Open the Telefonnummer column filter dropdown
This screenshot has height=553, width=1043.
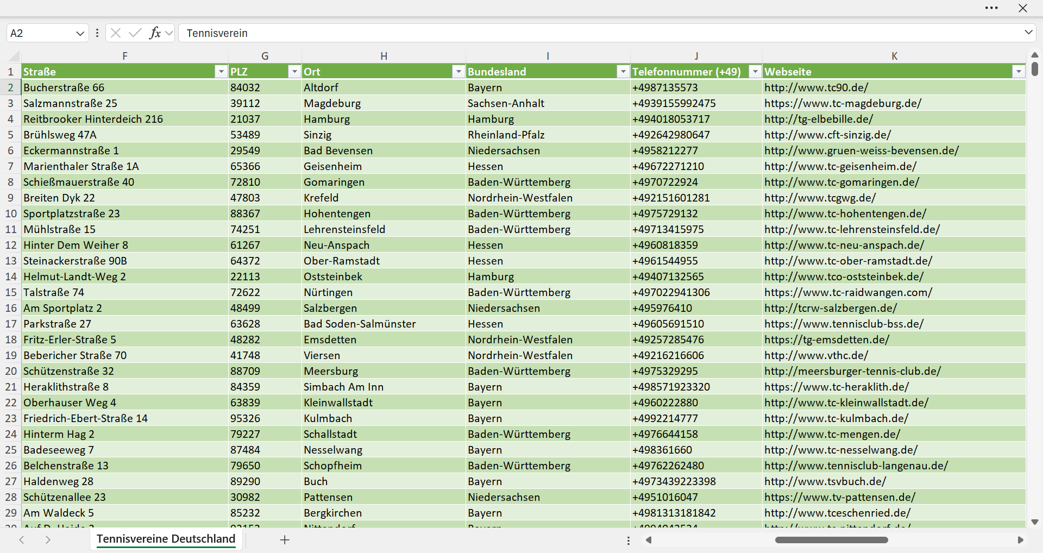[x=755, y=72]
